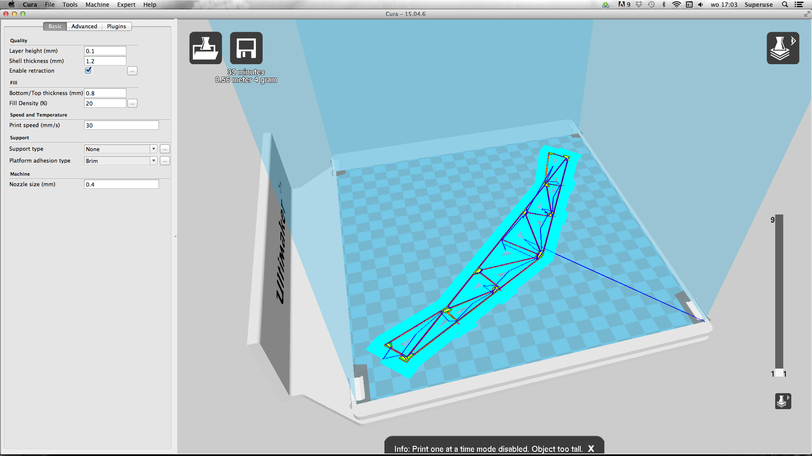Expand the Platform adhesion type dropdown
The width and height of the screenshot is (812, 456).
click(121, 161)
